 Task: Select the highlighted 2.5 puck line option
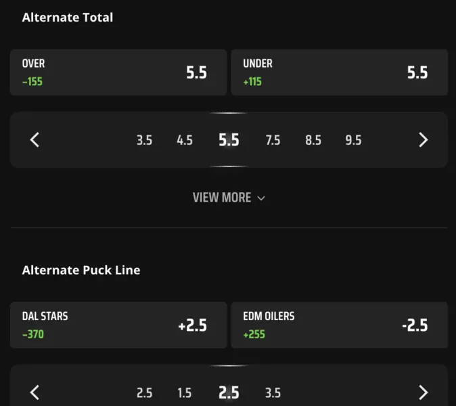pos(229,392)
